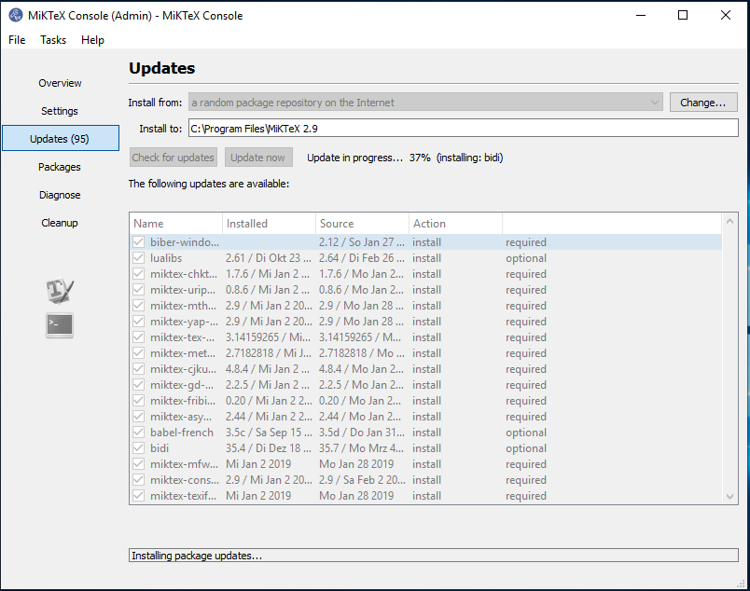Toggle the miktex-texif... package checkbox
This screenshot has width=750, height=591.
point(138,495)
